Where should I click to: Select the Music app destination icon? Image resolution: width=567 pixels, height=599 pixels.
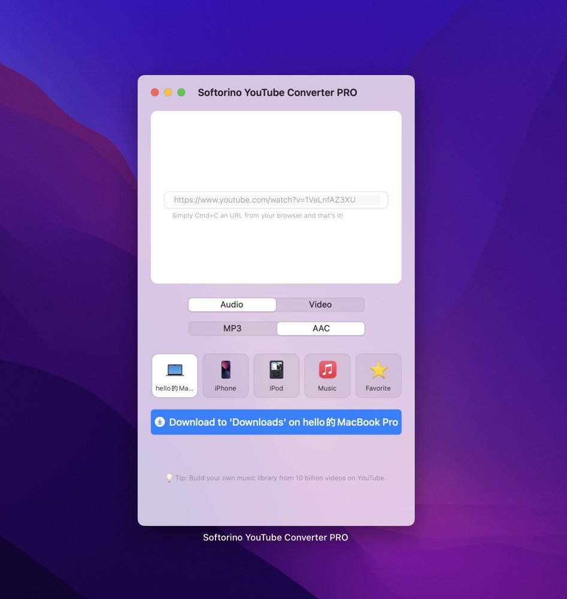327,375
